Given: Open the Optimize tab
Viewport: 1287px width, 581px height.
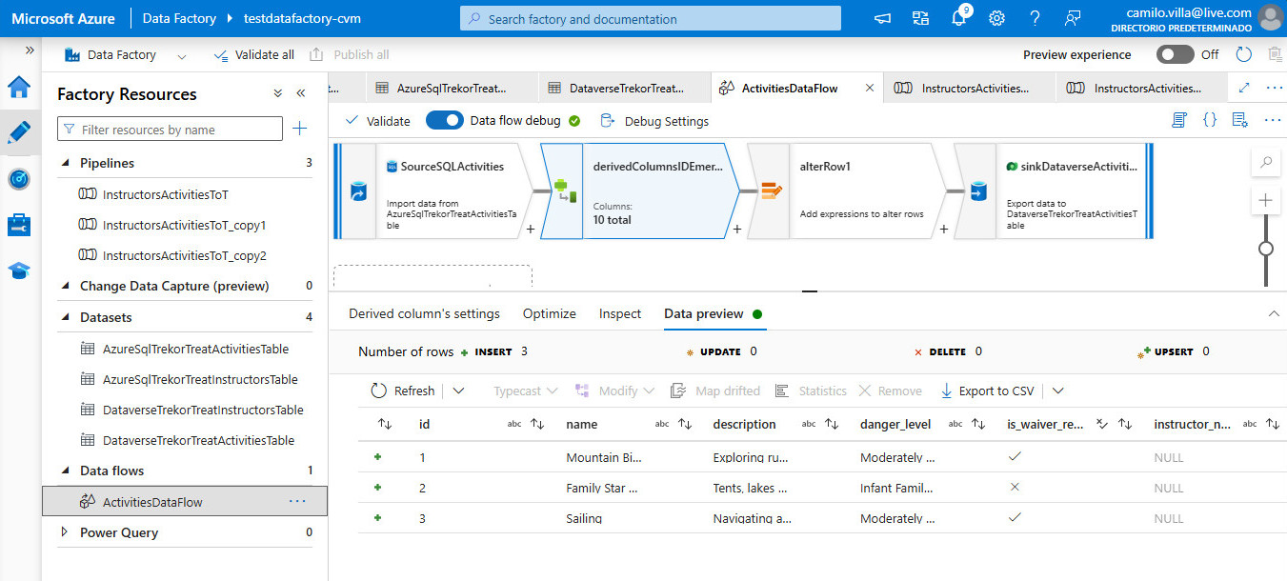Looking at the screenshot, I should tap(550, 313).
